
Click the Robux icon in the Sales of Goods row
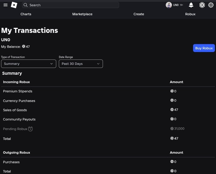point(172,110)
